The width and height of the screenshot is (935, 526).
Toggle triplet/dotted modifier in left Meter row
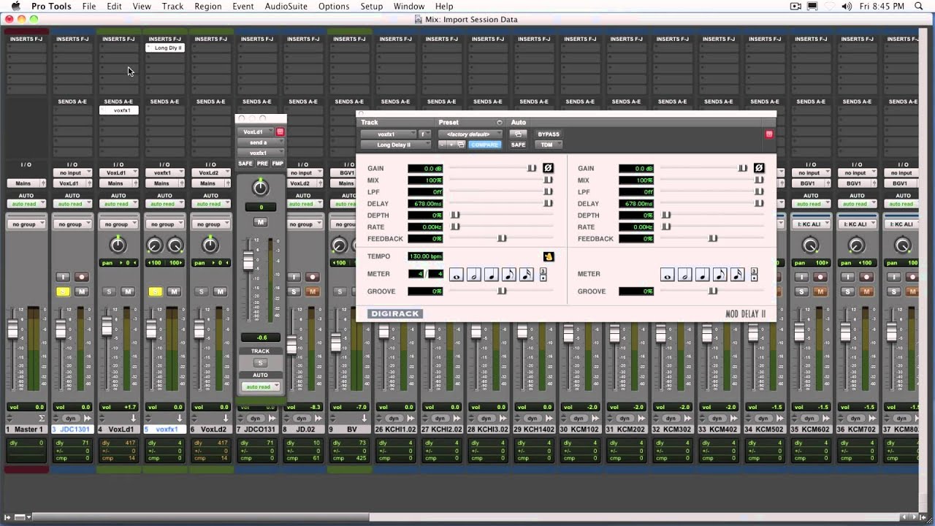[x=543, y=275]
